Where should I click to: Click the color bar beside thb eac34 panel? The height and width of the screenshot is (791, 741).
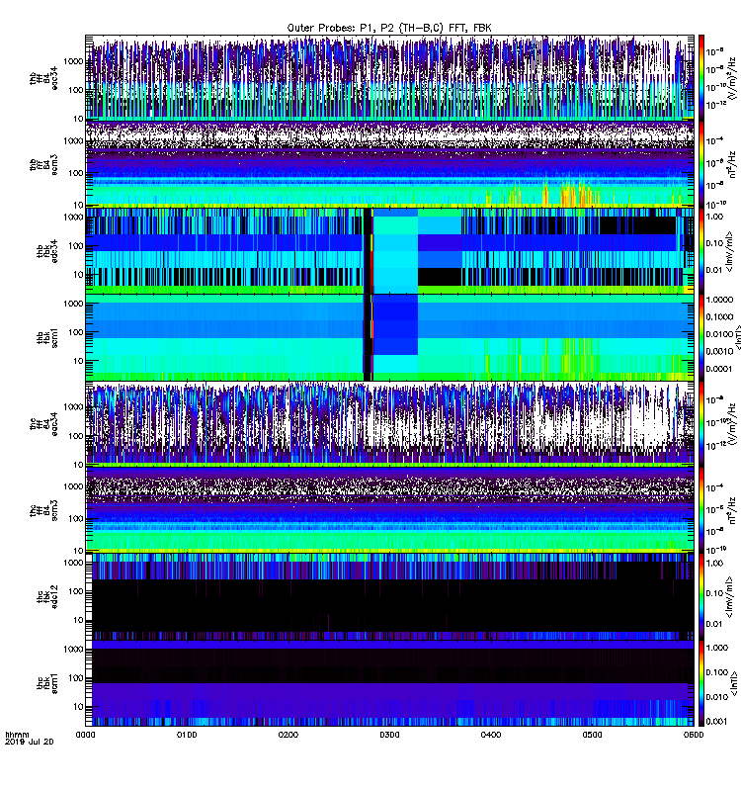(x=701, y=78)
